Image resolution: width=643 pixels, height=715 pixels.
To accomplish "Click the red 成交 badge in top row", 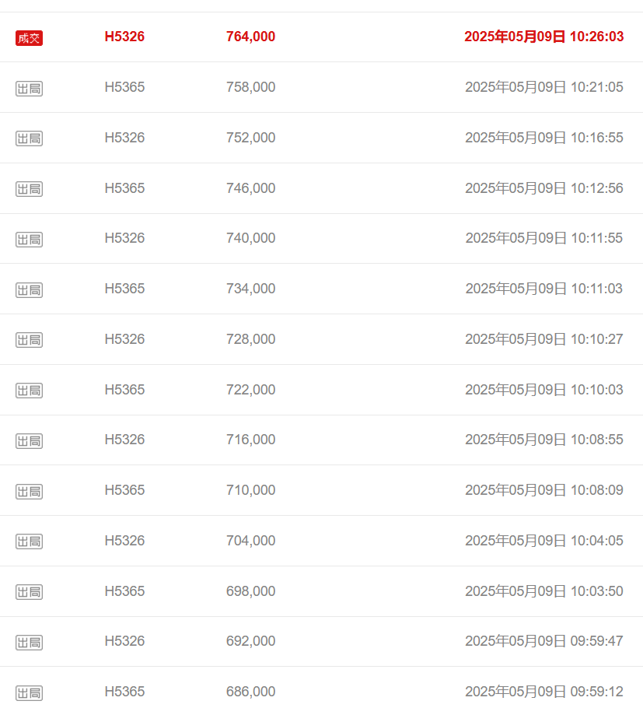I will [x=30, y=38].
